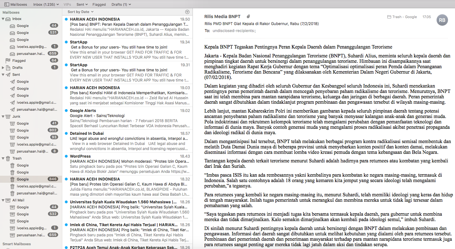Open Imlek di China, Tiket Kereta message
Image resolution: width=455 pixels, height=249 pixels.
[x=127, y=233]
